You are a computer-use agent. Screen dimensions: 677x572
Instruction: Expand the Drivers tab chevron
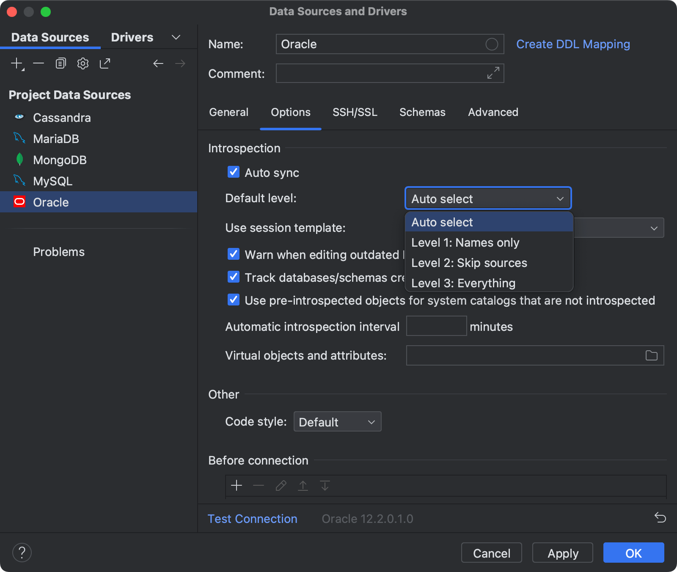pos(176,37)
